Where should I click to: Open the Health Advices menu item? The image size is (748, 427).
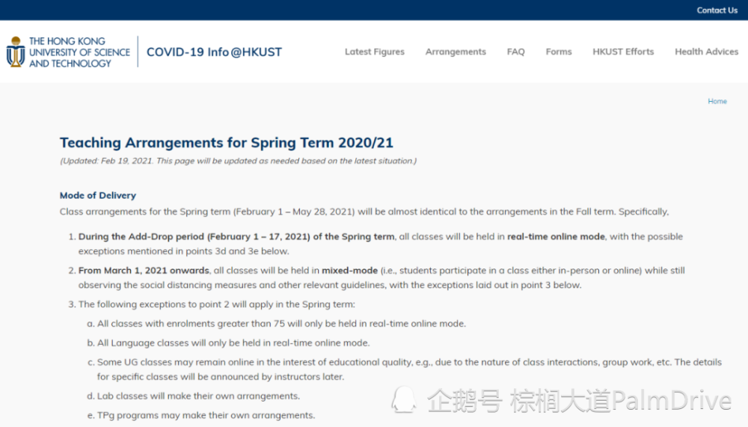707,52
